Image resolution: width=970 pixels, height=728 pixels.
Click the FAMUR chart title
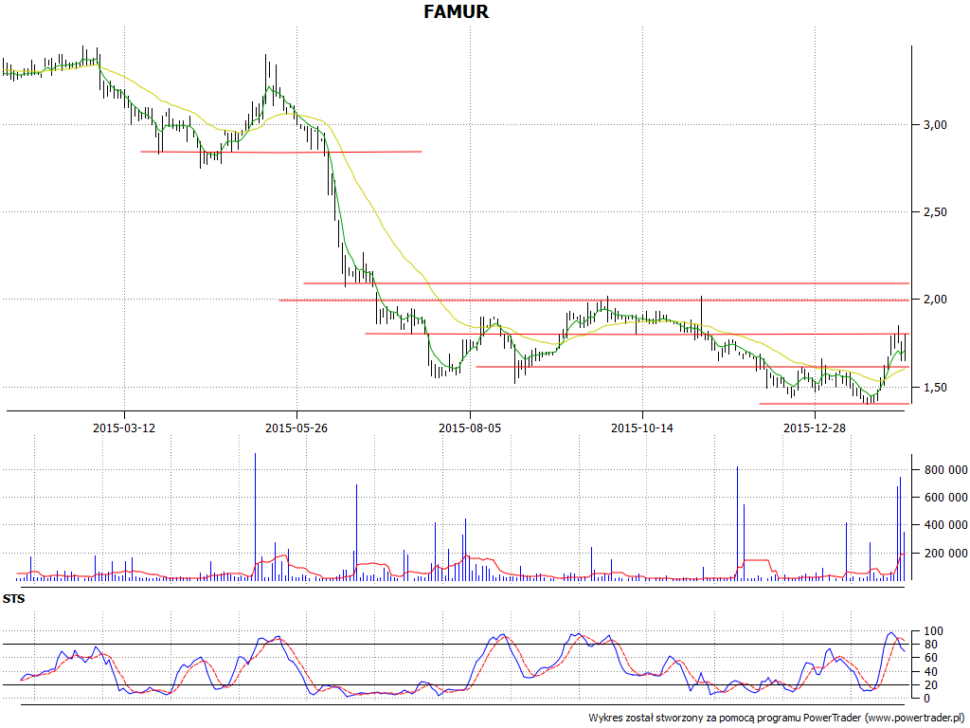(x=456, y=11)
